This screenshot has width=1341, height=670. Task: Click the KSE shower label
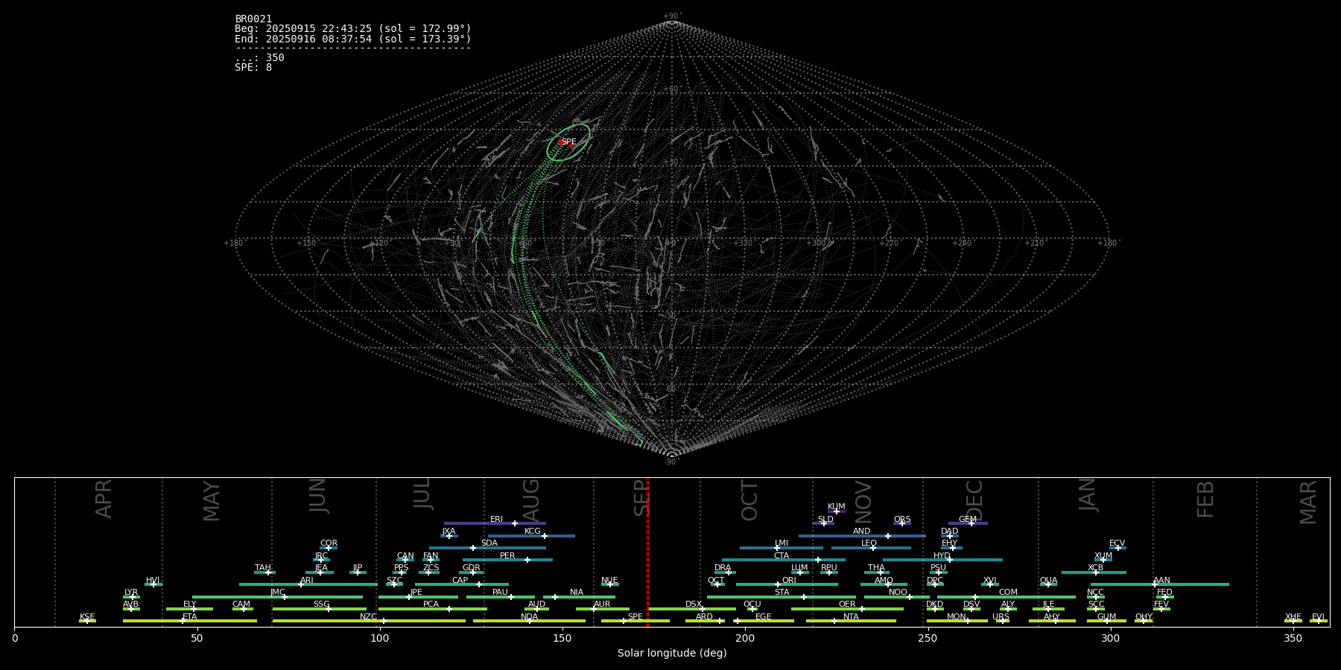click(x=87, y=616)
